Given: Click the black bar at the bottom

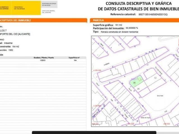Looking at the screenshot, I should 94,132.
